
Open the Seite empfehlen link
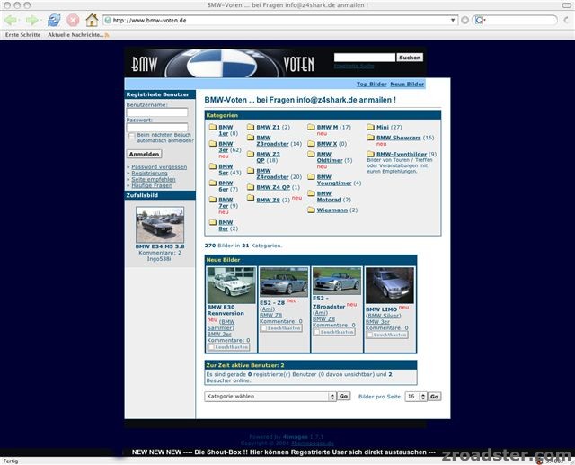[x=154, y=180]
